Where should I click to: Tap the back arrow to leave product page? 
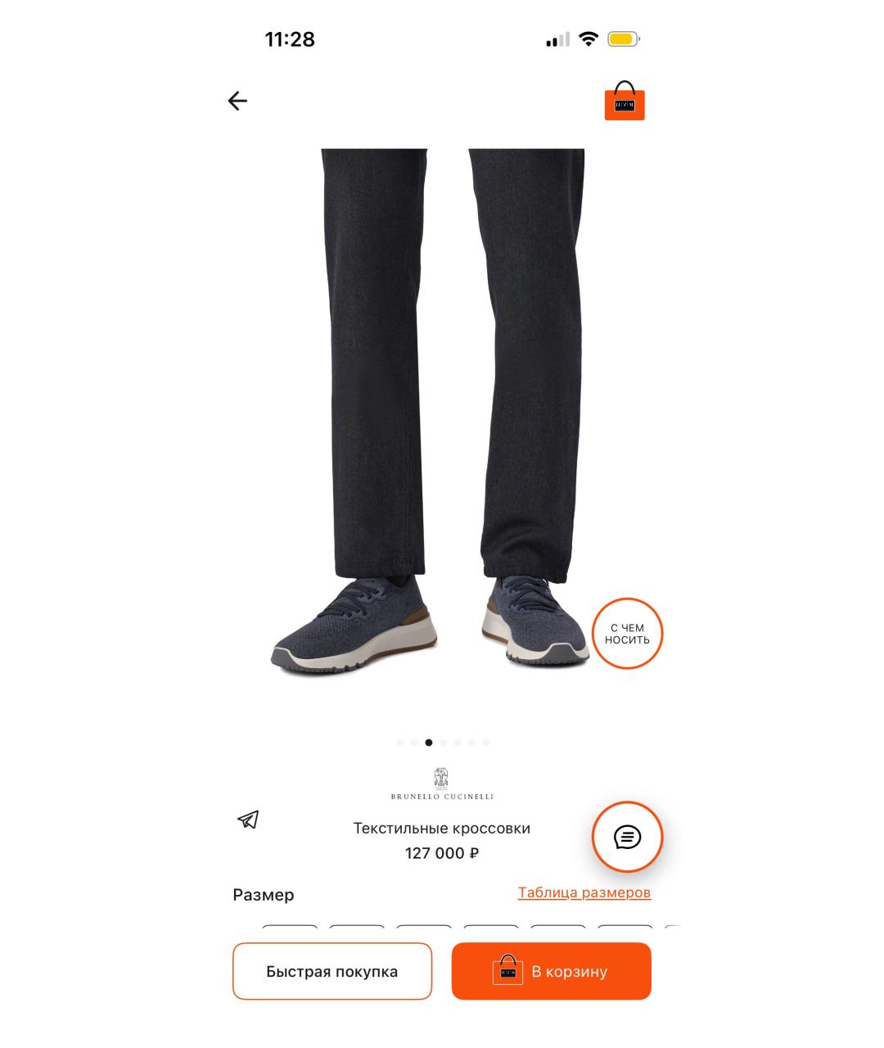pyautogui.click(x=237, y=101)
